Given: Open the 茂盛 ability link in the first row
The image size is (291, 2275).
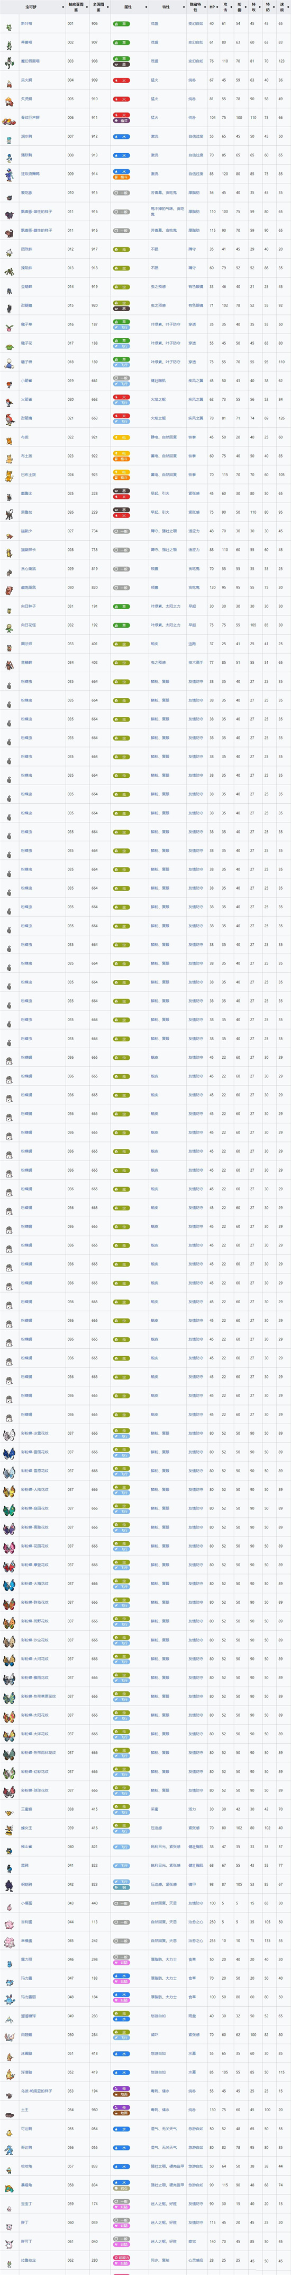Looking at the screenshot, I should [x=154, y=24].
